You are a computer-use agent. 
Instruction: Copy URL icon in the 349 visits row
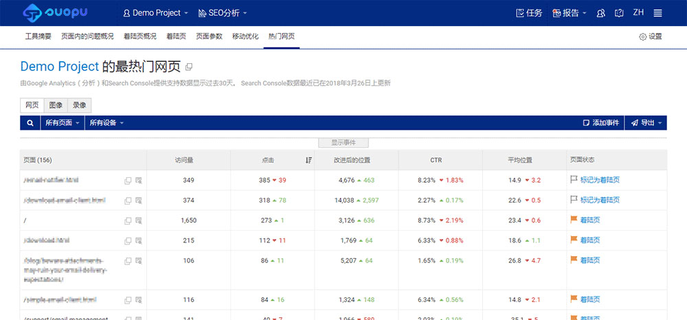pos(128,181)
